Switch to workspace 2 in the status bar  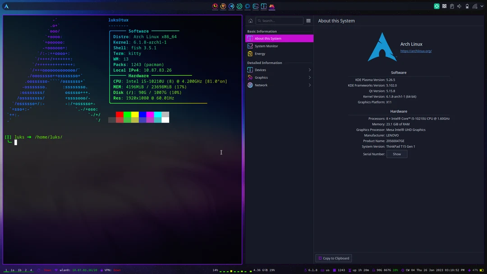click(25, 270)
